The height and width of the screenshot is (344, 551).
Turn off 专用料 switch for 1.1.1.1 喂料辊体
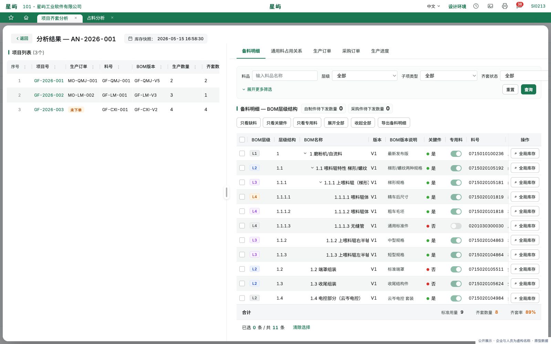coord(456,197)
